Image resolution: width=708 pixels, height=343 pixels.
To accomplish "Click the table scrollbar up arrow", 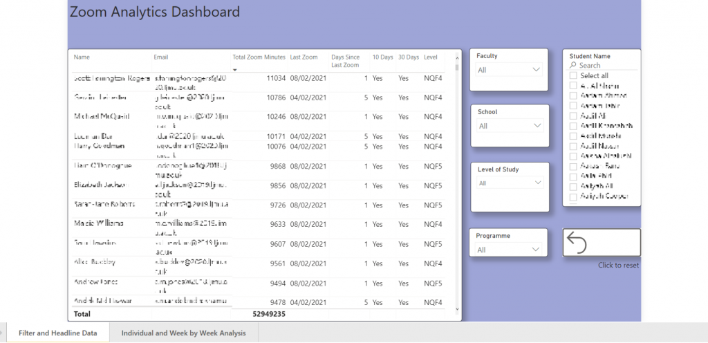I will coord(457,57).
